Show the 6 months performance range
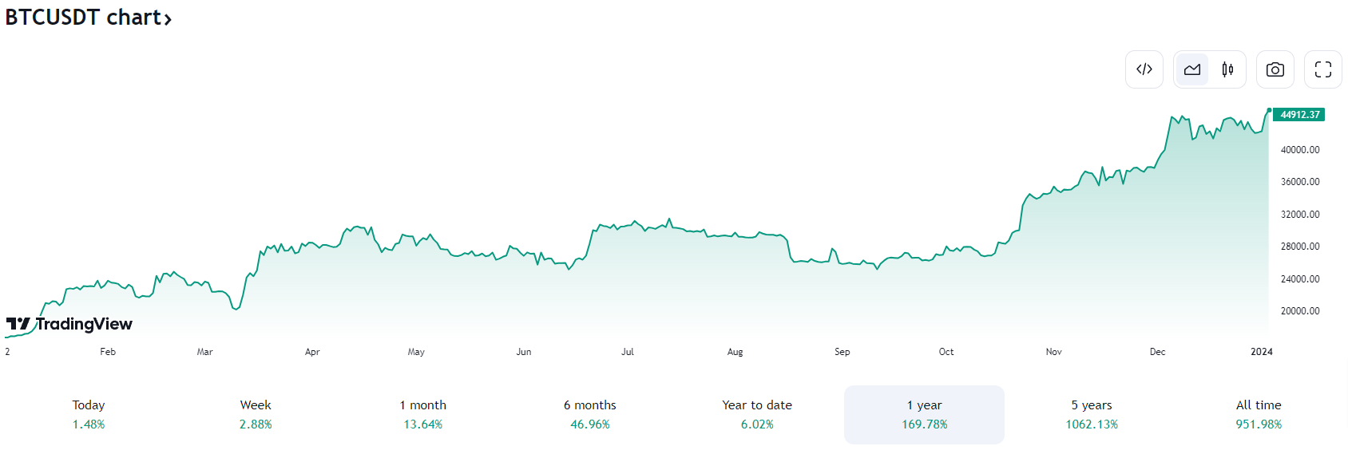The height and width of the screenshot is (450, 1348). coord(590,415)
